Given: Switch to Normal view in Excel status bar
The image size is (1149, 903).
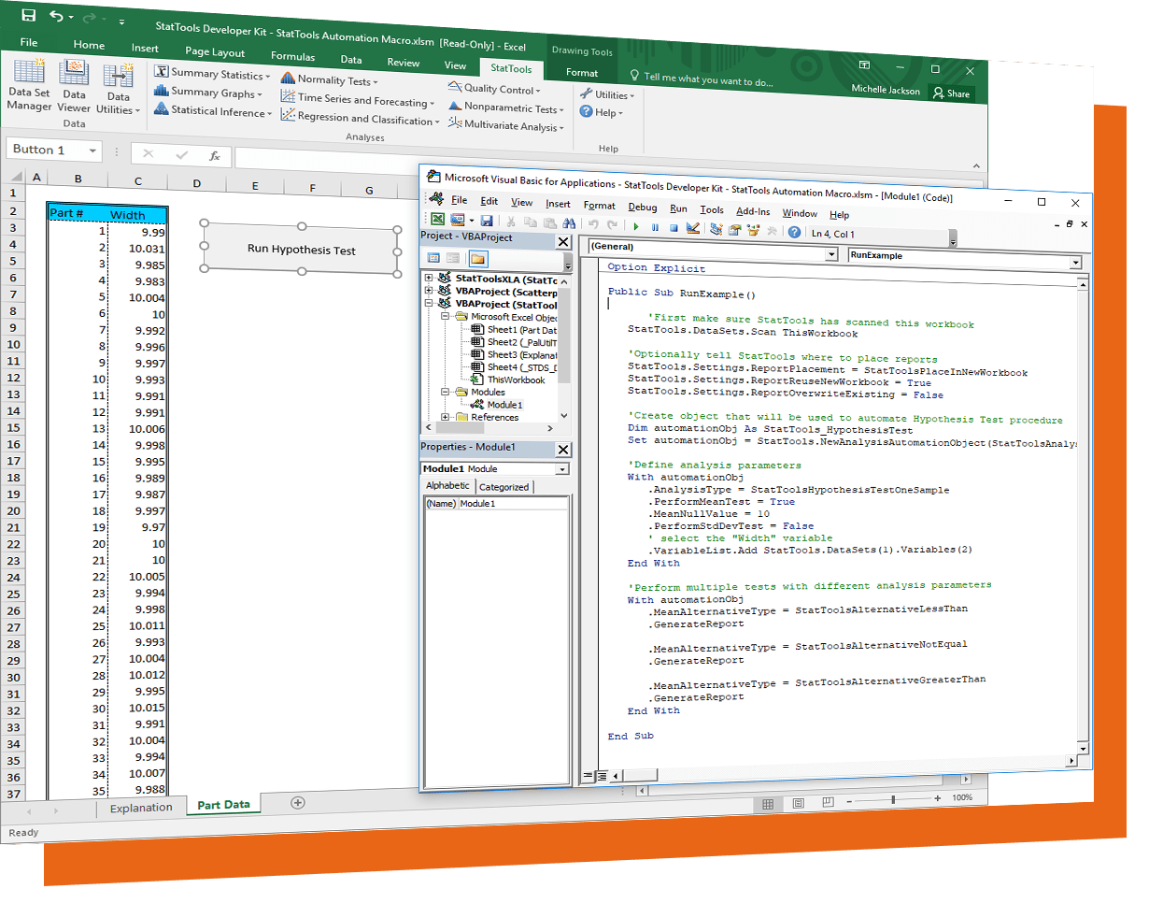Looking at the screenshot, I should pyautogui.click(x=768, y=803).
